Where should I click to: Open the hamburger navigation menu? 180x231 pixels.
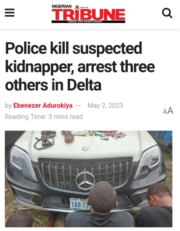pyautogui.click(x=10, y=13)
